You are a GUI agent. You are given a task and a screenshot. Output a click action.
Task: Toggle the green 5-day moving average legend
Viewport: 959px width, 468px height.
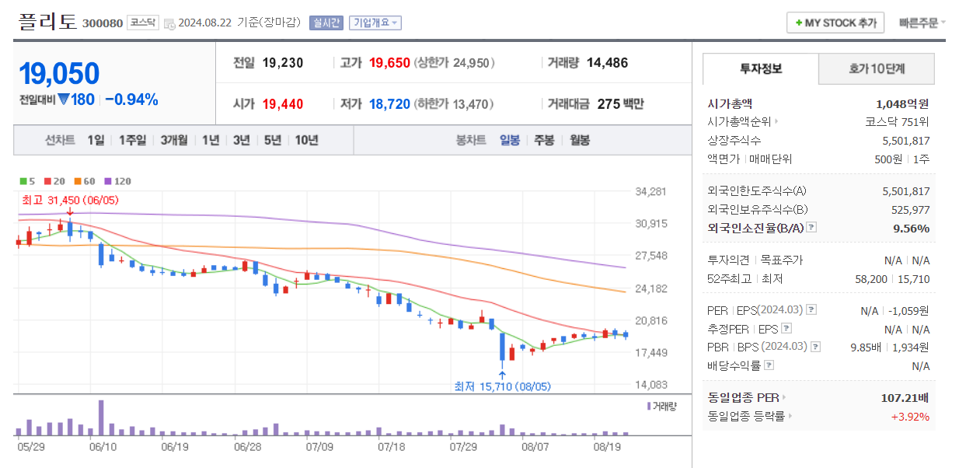point(24,180)
